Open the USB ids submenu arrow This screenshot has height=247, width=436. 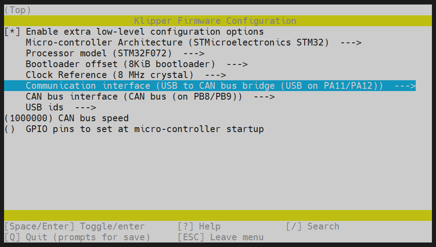pos(86,108)
